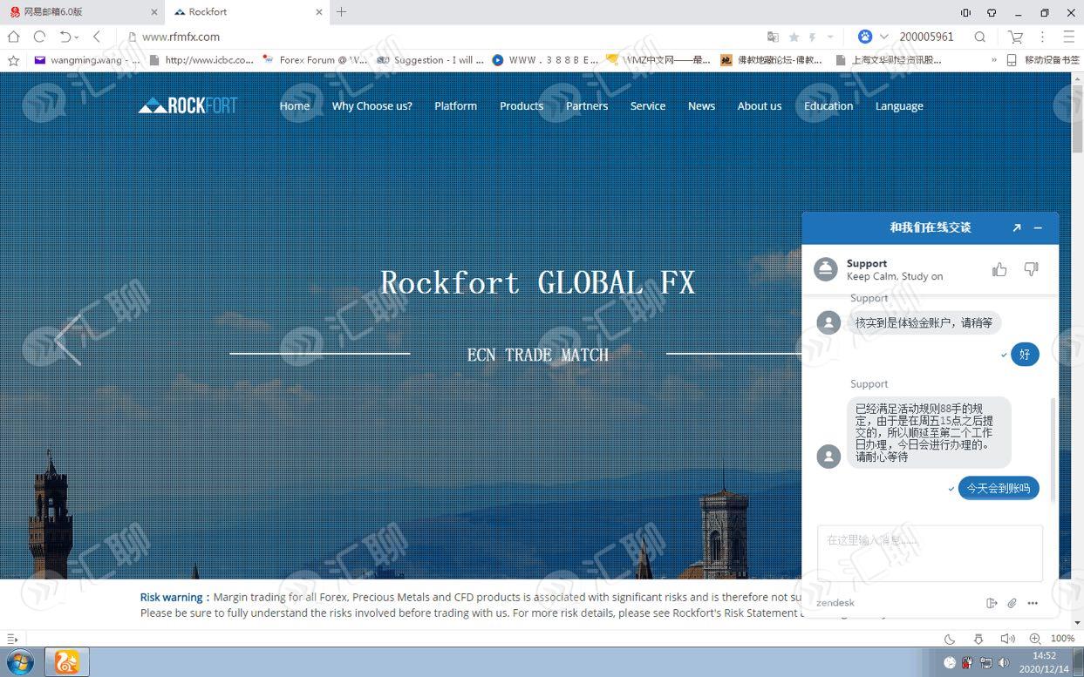Bookmark this page with the gray star
Screen dimensions: 1084x677
point(794,37)
